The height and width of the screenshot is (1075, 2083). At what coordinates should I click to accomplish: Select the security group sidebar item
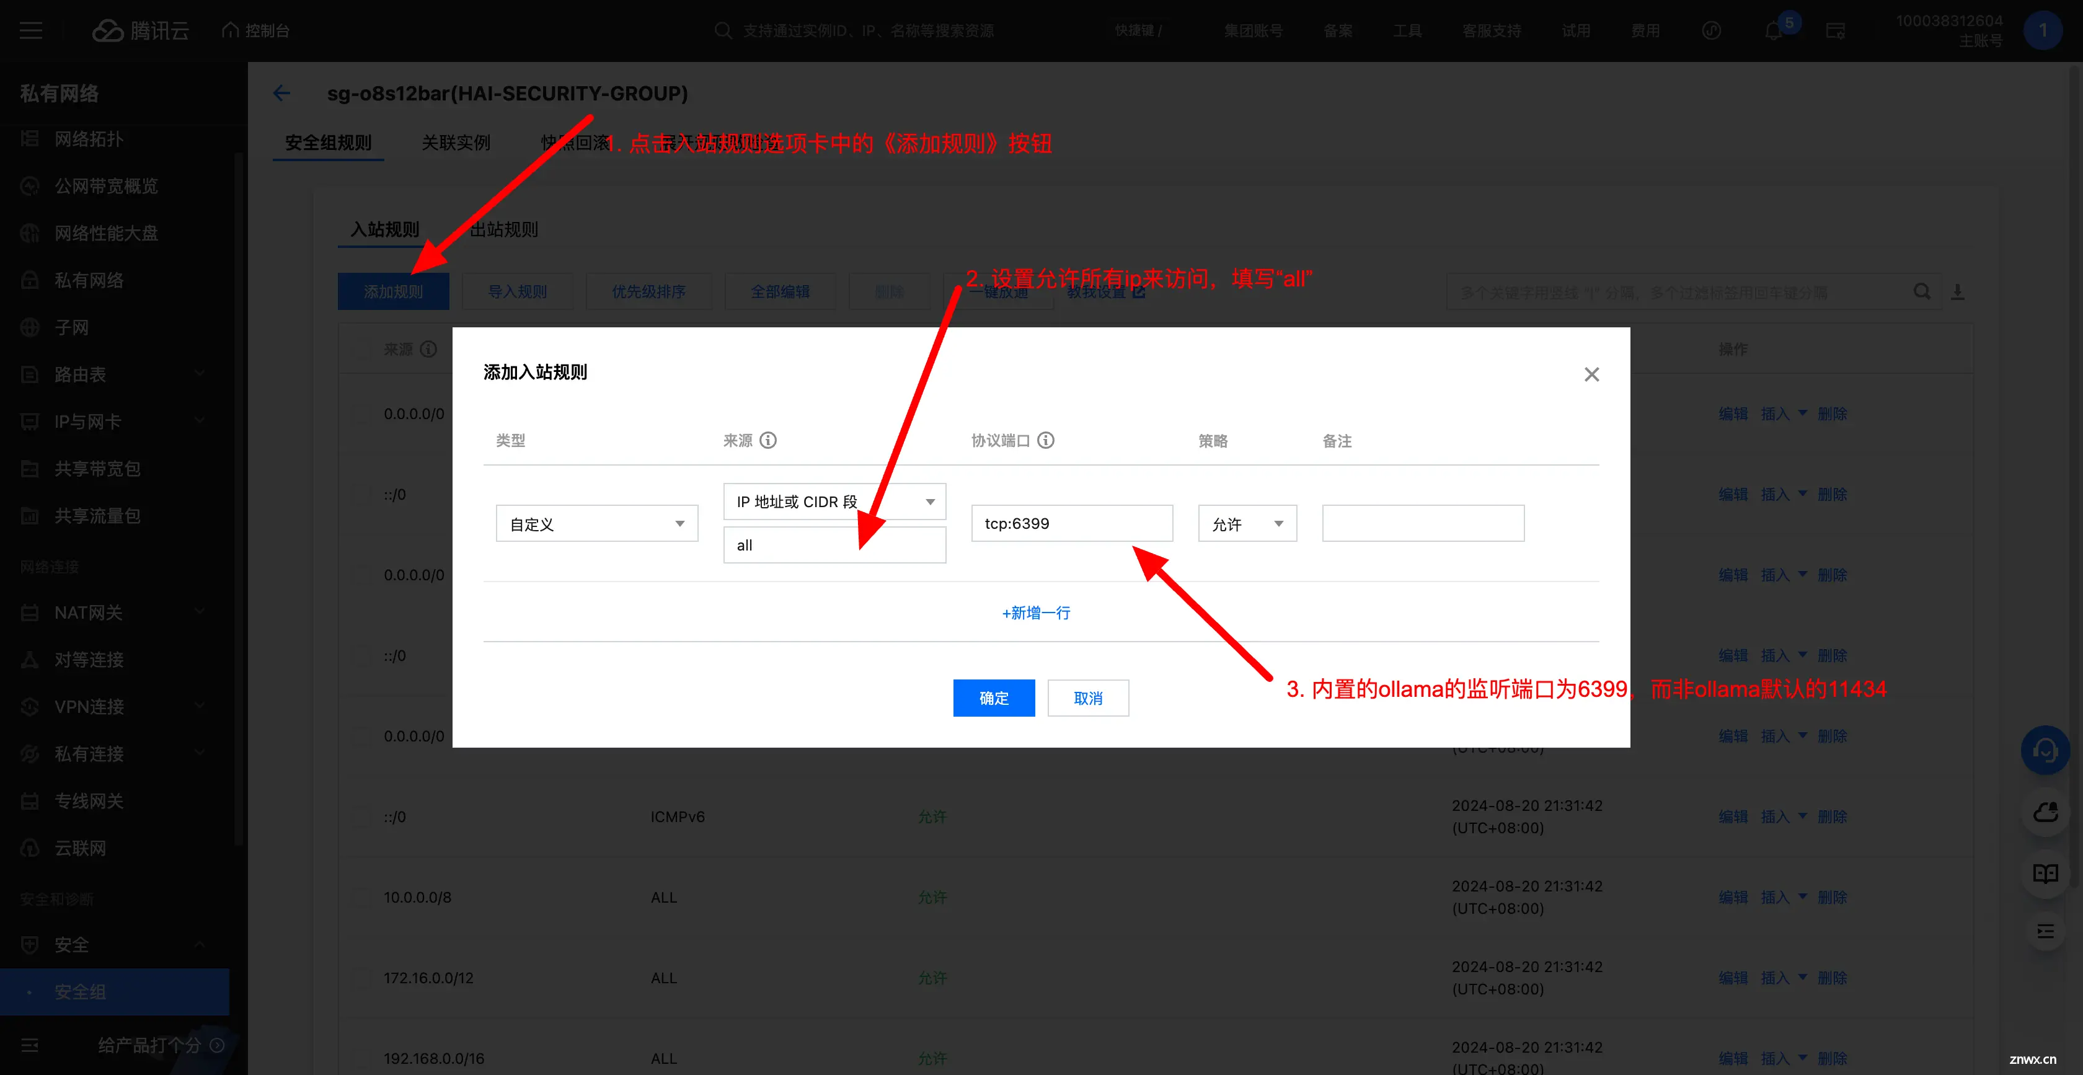115,992
